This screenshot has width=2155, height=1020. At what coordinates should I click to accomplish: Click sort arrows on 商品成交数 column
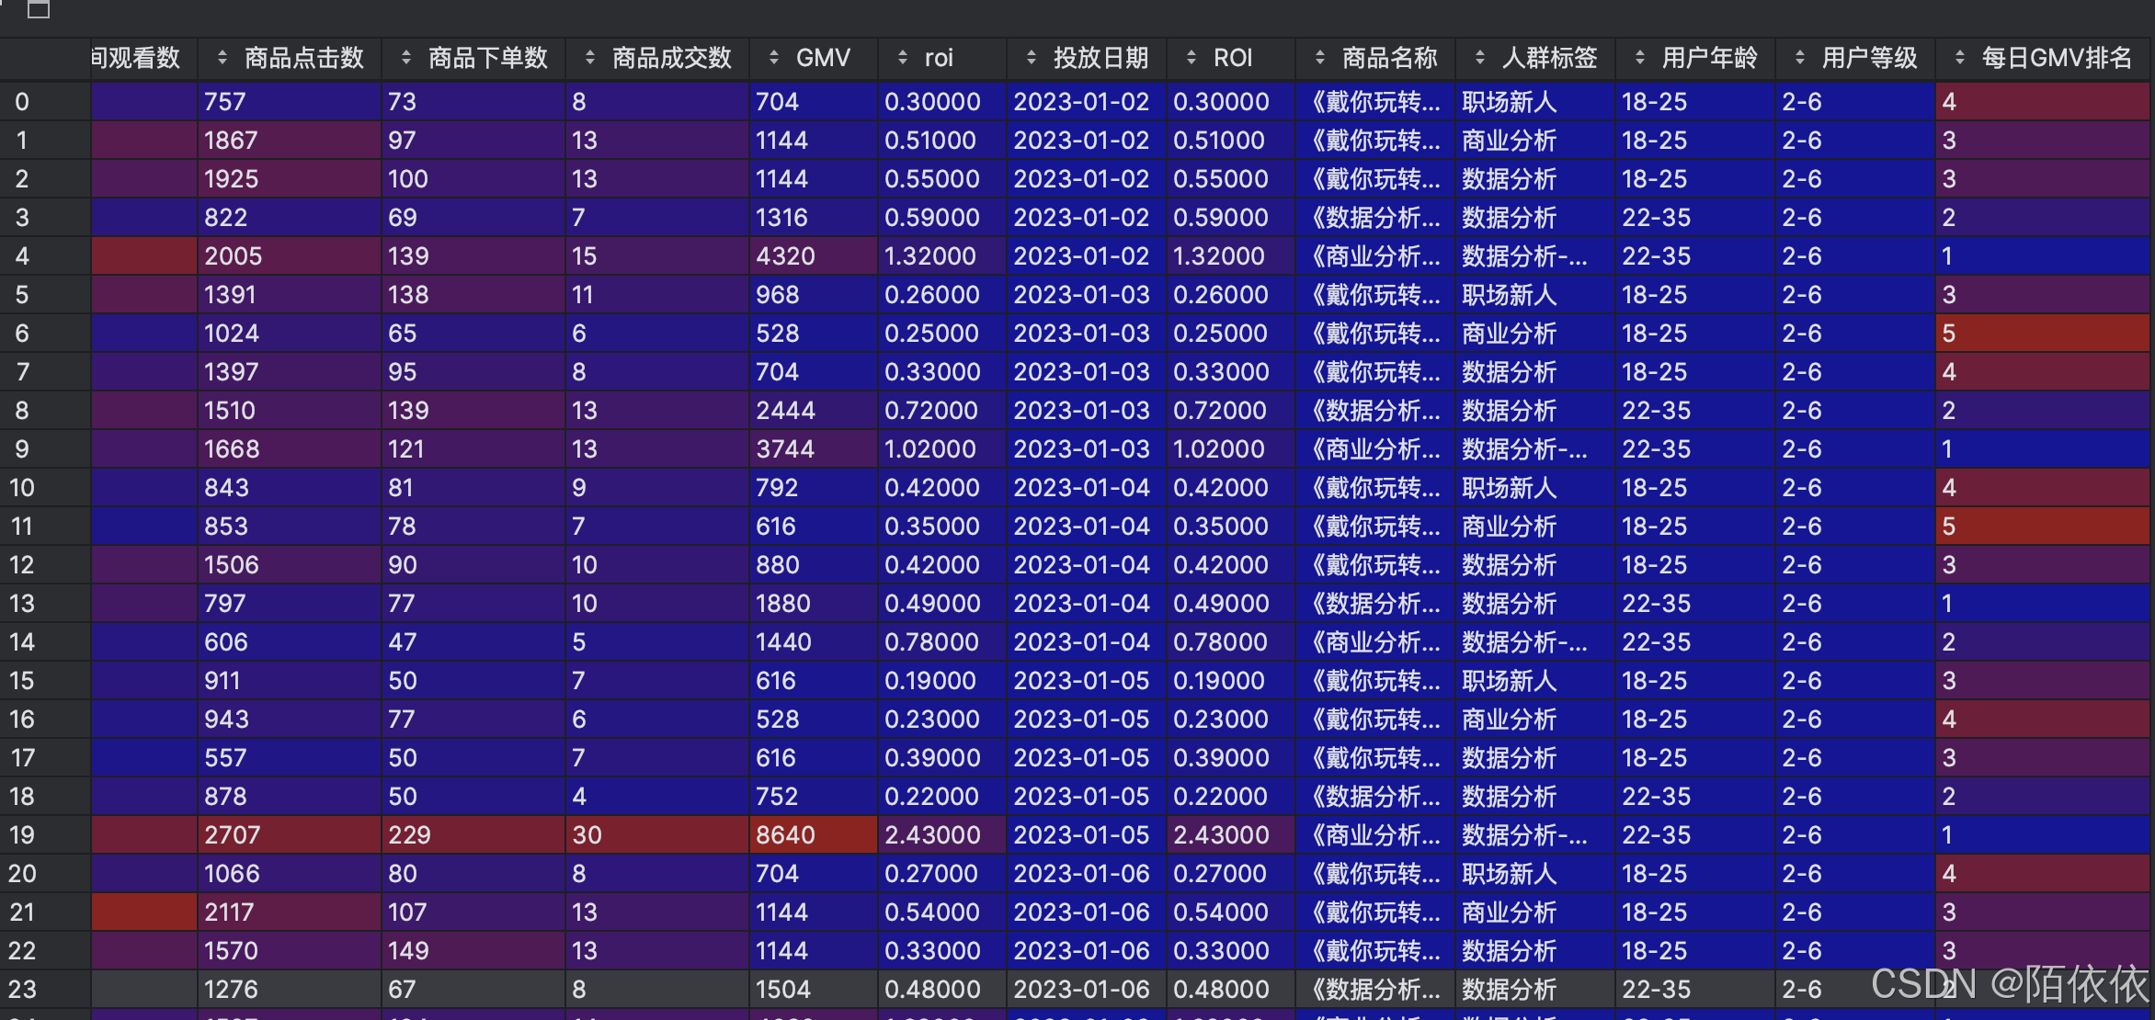pos(589,58)
